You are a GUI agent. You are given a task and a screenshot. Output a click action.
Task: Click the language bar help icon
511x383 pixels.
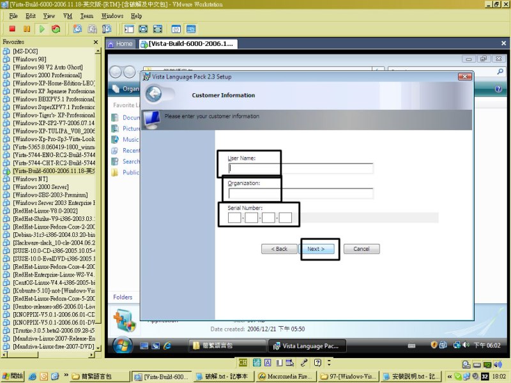(x=317, y=363)
